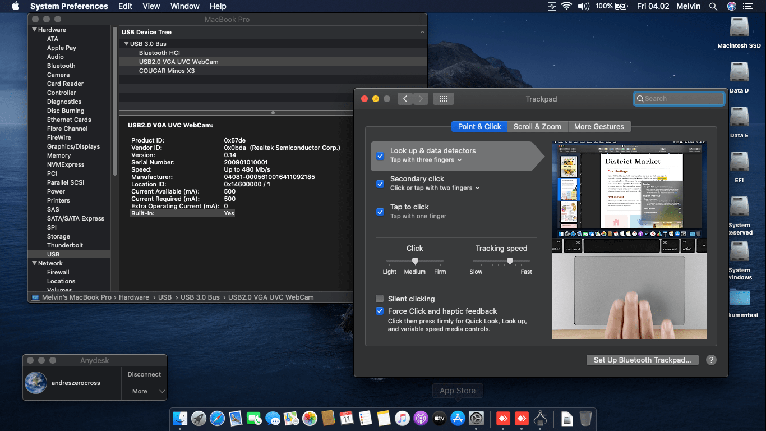Viewport: 766px width, 431px height.
Task: Open the Help menu
Action: (218, 6)
